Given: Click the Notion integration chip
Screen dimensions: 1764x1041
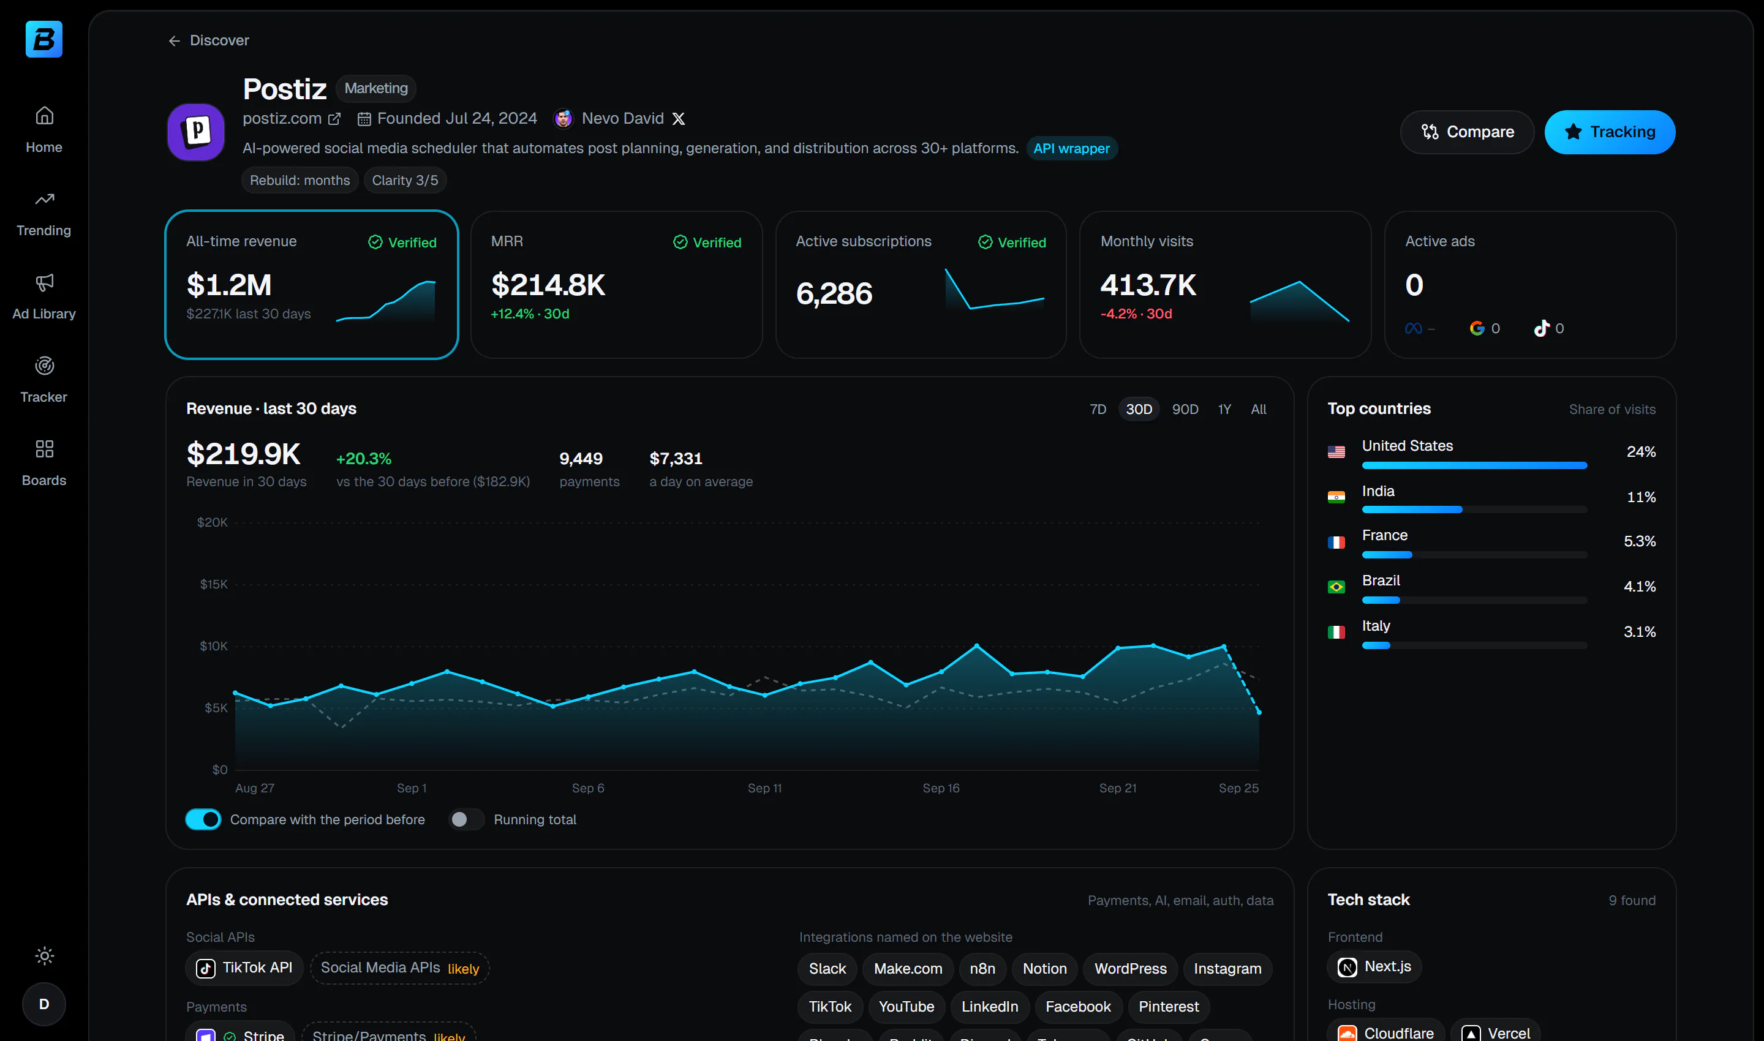Looking at the screenshot, I should pyautogui.click(x=1045, y=969).
